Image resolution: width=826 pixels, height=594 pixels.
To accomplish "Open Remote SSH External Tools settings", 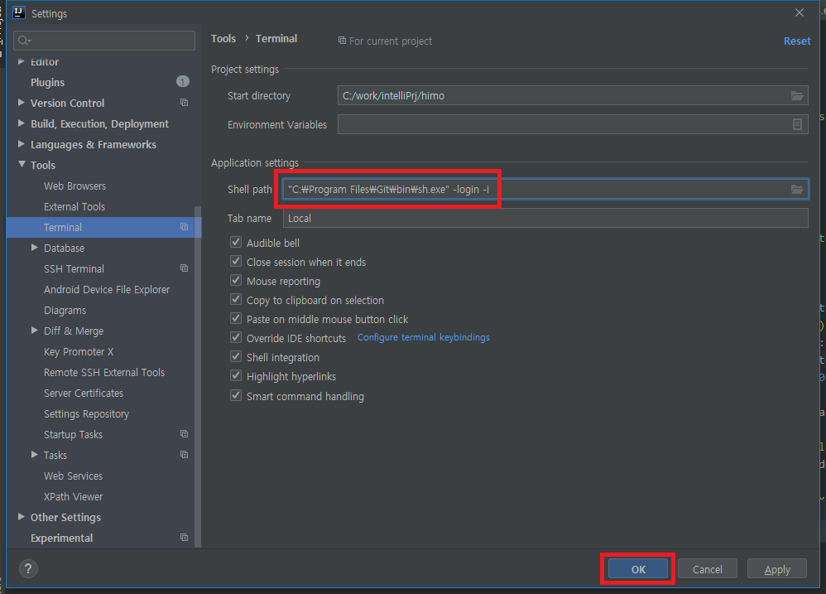I will 104,373.
